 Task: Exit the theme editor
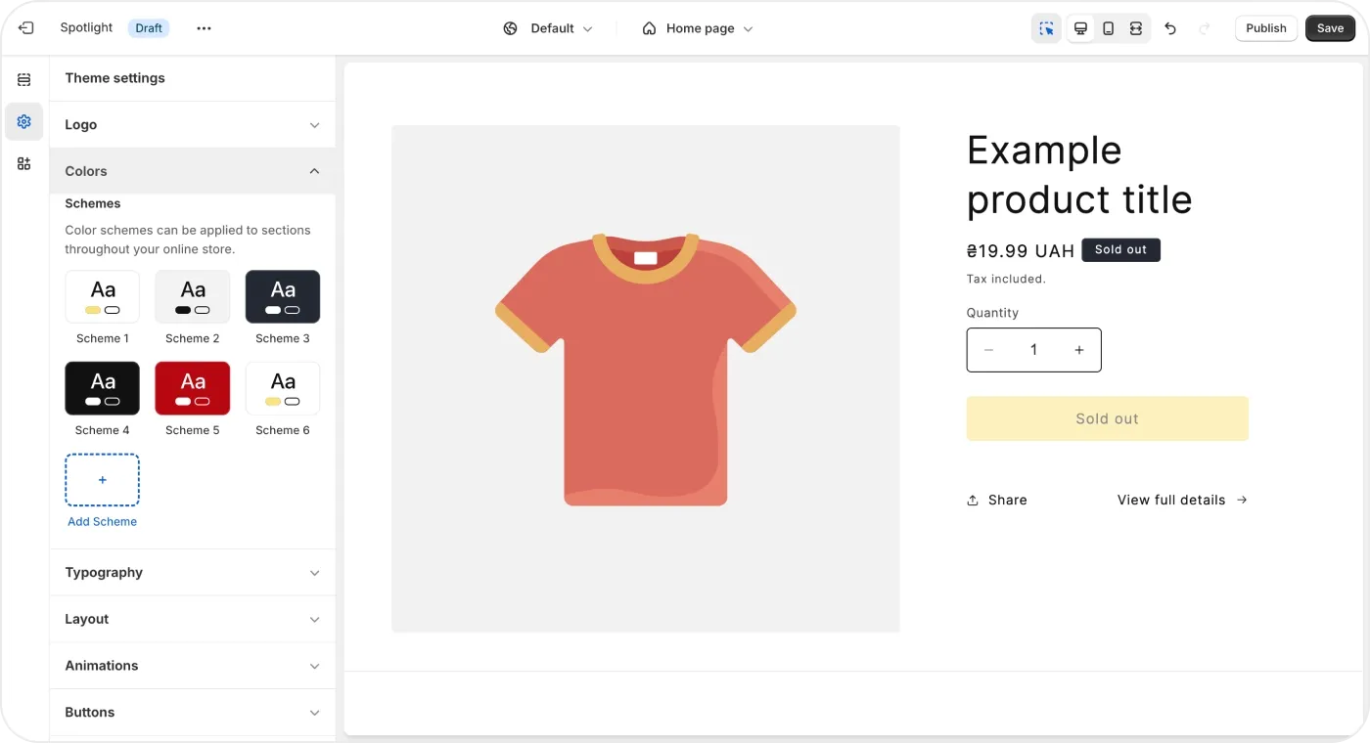tap(25, 27)
